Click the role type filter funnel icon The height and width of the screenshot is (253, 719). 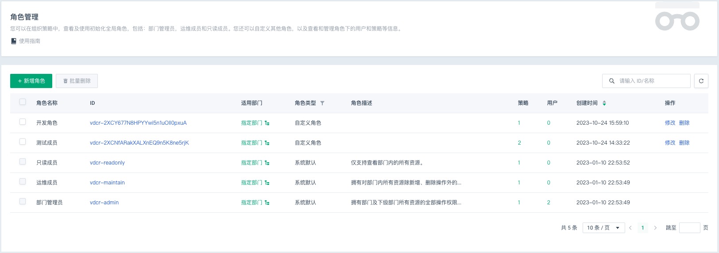322,103
